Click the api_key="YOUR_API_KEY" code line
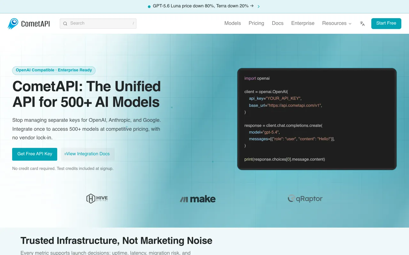The image size is (409, 255). [275, 98]
